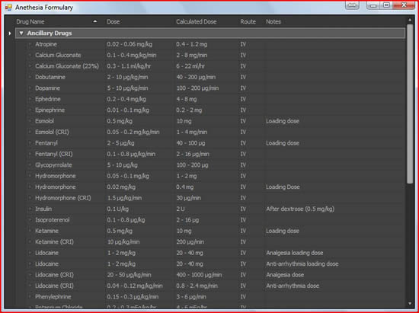Click the Anti-arrhythmia dose note
419x313 pixels.
(293, 286)
